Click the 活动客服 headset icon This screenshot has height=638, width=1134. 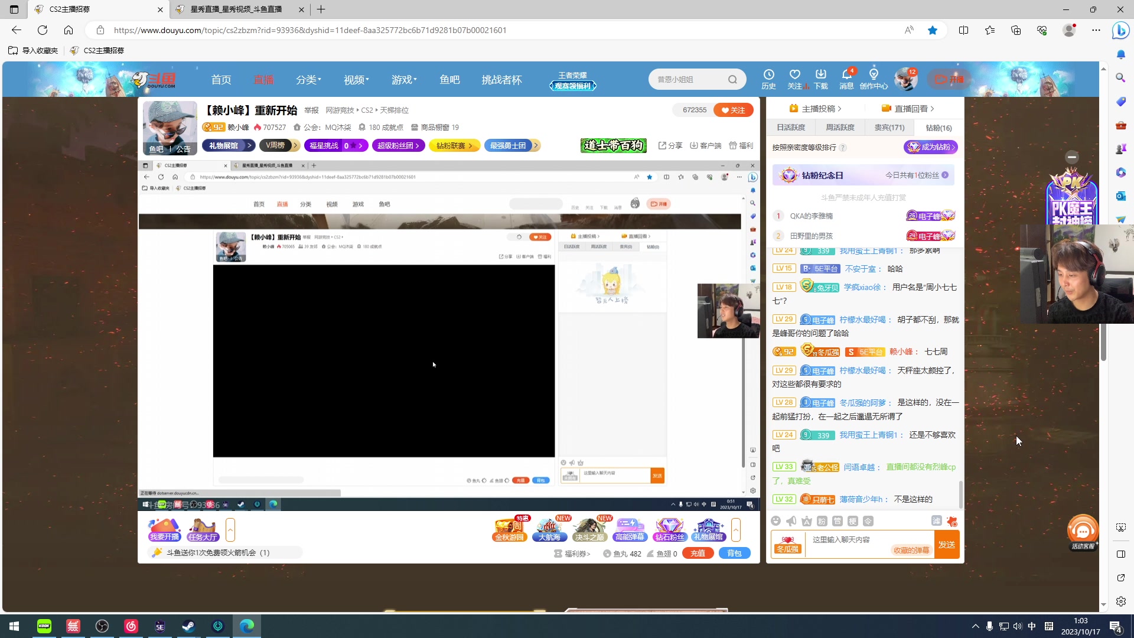1083,532
